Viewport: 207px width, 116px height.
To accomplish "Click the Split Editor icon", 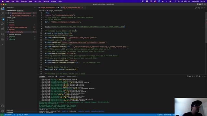I will pos(202,8).
